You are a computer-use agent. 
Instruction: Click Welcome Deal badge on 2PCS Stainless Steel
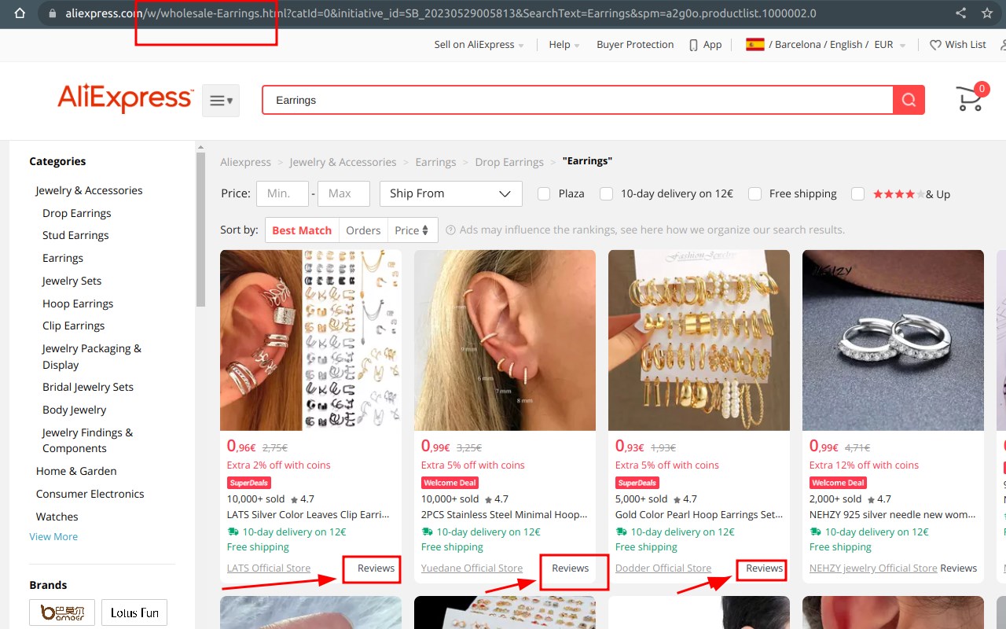[450, 483]
